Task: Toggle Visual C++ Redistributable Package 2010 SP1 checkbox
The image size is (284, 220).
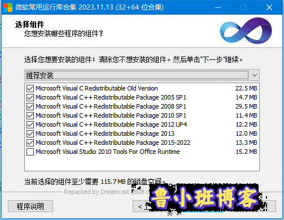Action: point(30,115)
